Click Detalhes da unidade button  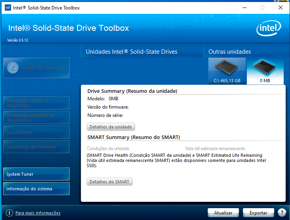(x=111, y=127)
